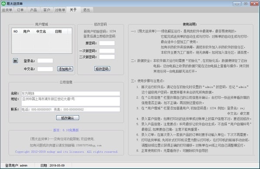Image resolution: width=260 pixels, height=169 pixels.
Task: Maximize the 易太送货单 window
Action: click(246, 3)
